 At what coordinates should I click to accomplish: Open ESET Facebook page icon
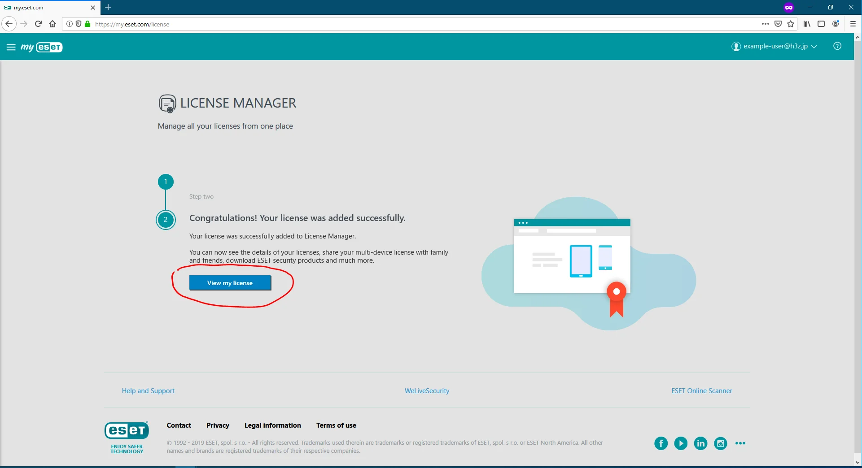pyautogui.click(x=661, y=443)
